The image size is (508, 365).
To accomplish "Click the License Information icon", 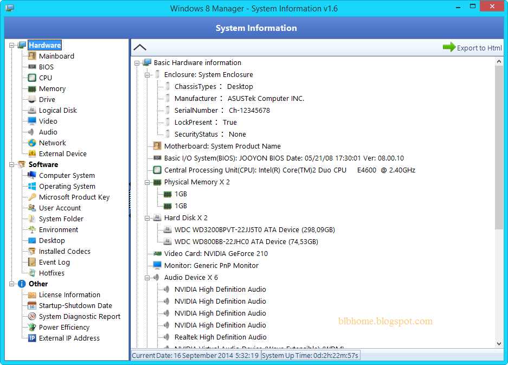I will click(x=32, y=294).
